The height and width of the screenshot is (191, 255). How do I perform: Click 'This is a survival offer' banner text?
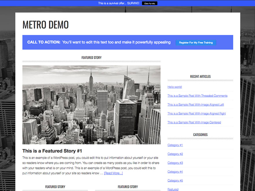[119, 3]
